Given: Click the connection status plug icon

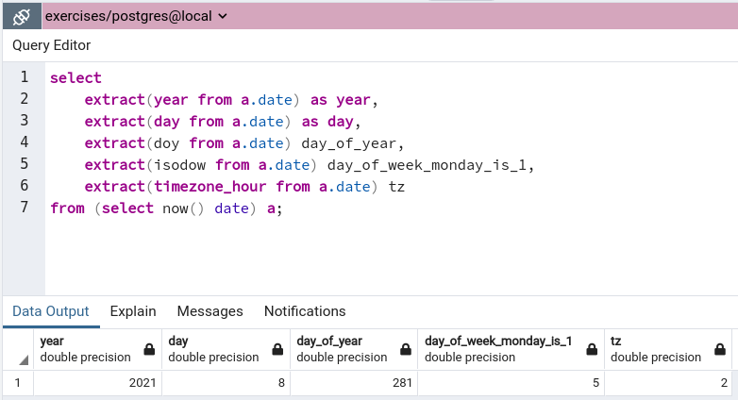Looking at the screenshot, I should point(21,16).
